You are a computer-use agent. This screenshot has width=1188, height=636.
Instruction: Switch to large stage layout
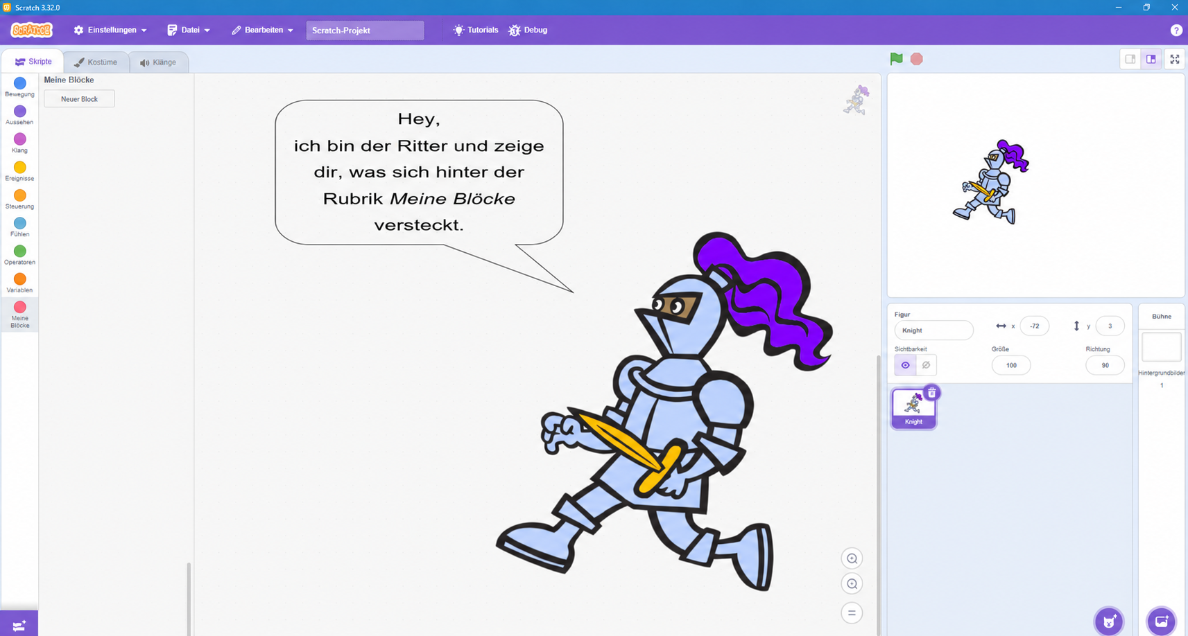click(x=1151, y=59)
